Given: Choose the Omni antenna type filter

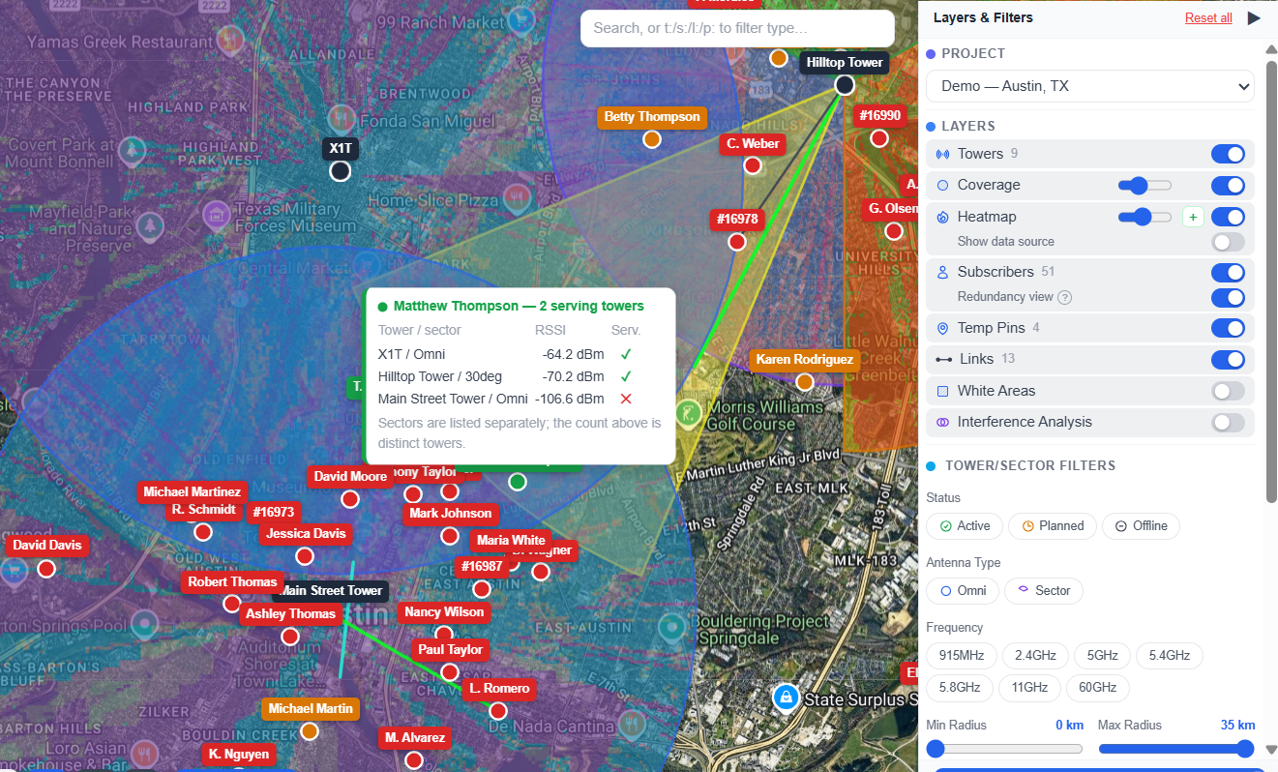Looking at the screenshot, I should click(x=962, y=591).
